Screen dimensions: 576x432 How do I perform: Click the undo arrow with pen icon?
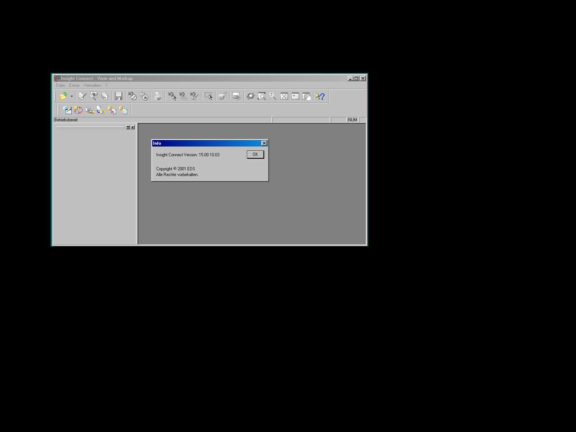[194, 96]
